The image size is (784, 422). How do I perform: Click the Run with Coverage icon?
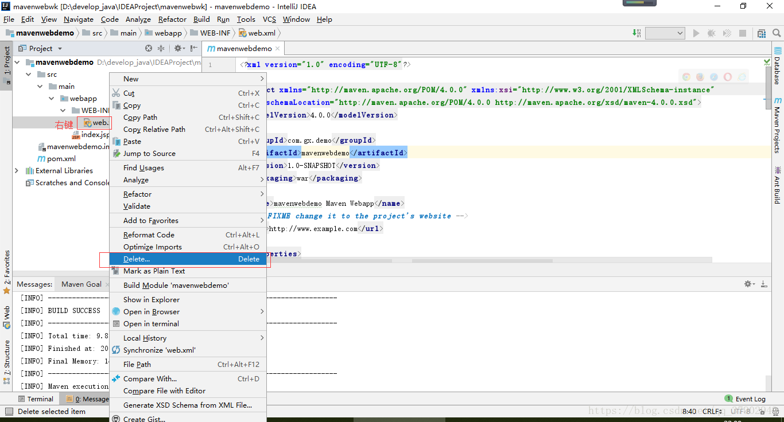click(727, 33)
